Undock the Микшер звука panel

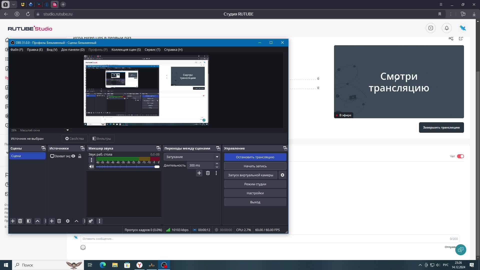[x=158, y=148]
